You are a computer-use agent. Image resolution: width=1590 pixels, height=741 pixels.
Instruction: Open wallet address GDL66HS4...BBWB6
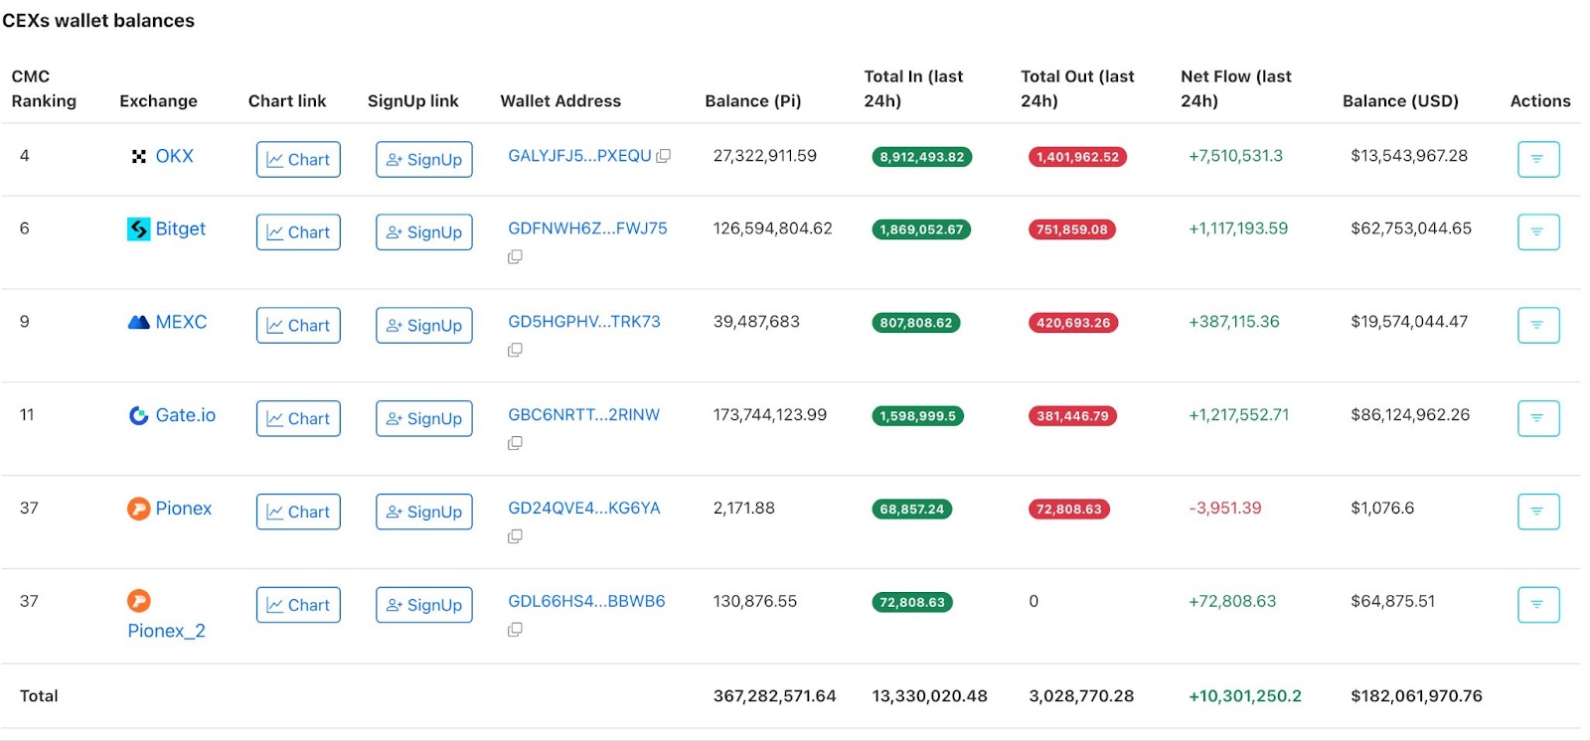point(586,601)
